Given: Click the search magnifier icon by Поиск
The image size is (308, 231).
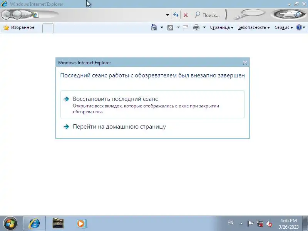Looking at the screenshot, I should point(197,15).
